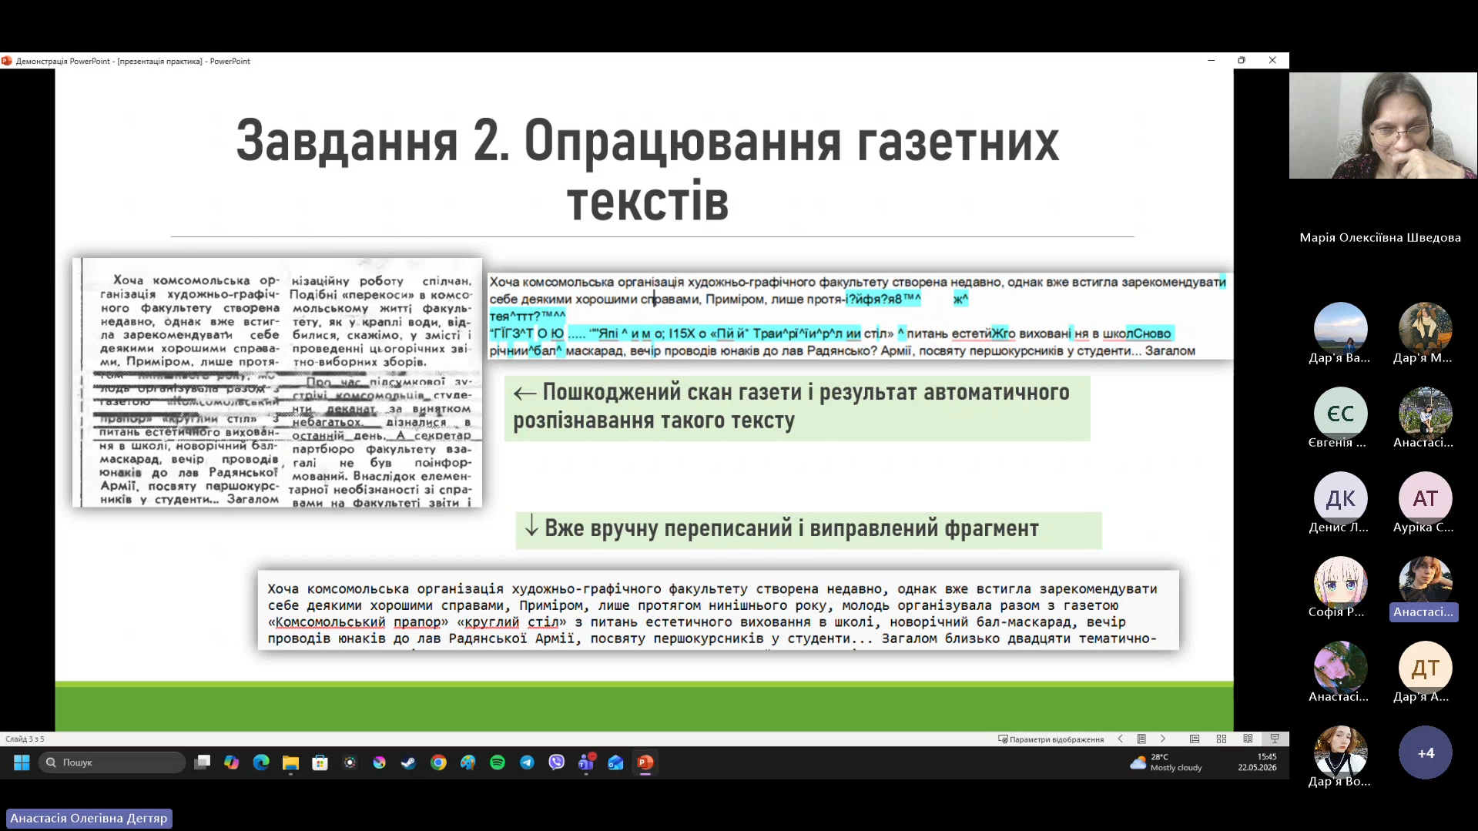Open the colorful ring-icon app on taskbar

pos(379,762)
